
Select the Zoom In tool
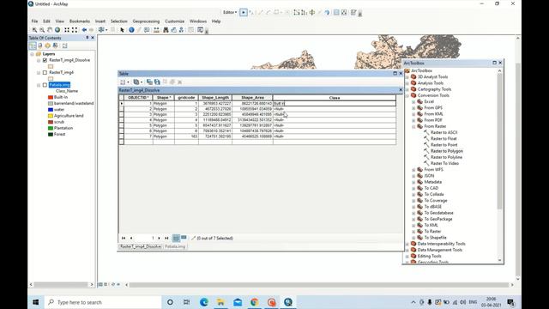[34, 30]
